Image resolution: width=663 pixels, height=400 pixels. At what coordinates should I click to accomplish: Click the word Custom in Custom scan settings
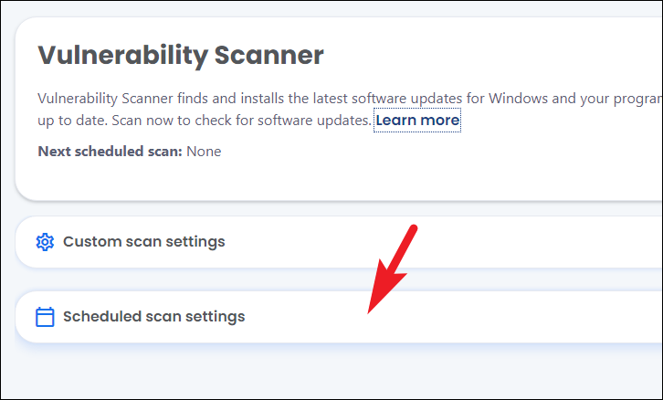pos(90,242)
